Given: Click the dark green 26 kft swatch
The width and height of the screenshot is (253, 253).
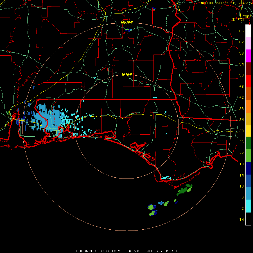Looking at the screenshot, I should pos(248,143).
